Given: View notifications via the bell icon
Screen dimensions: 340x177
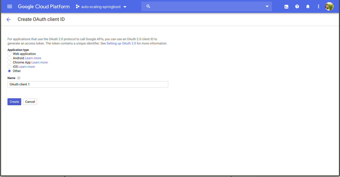Looking at the screenshot, I should click(308, 6).
